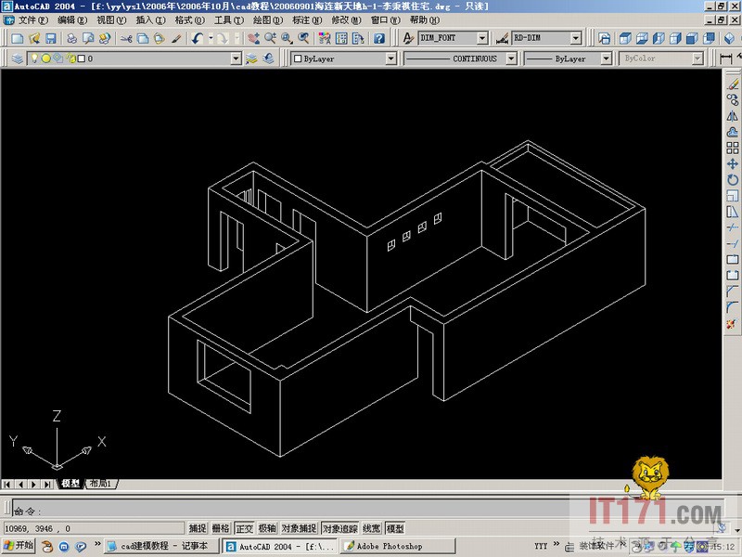The width and height of the screenshot is (742, 557).
Task: Click the Undo arrow icon
Action: click(x=198, y=38)
